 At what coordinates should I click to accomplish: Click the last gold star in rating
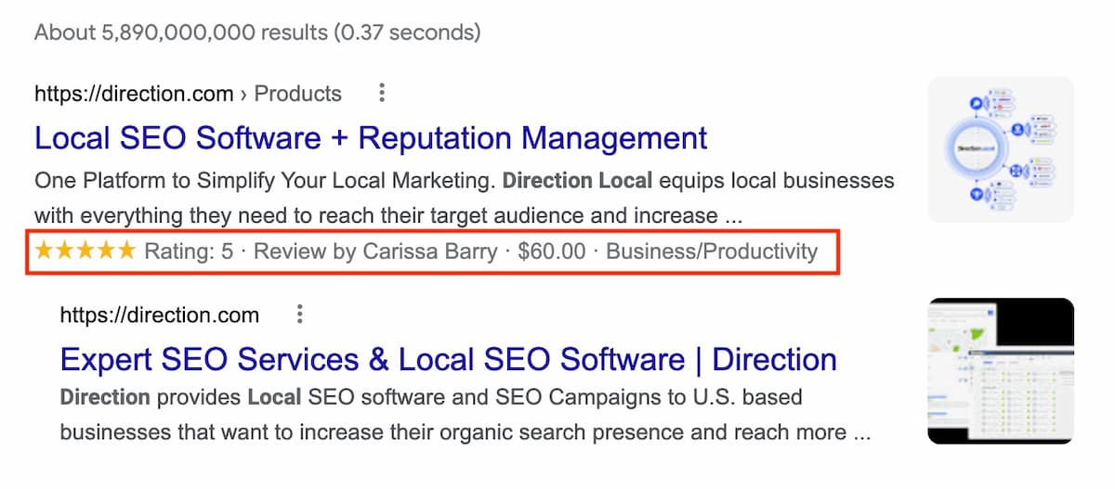[126, 251]
